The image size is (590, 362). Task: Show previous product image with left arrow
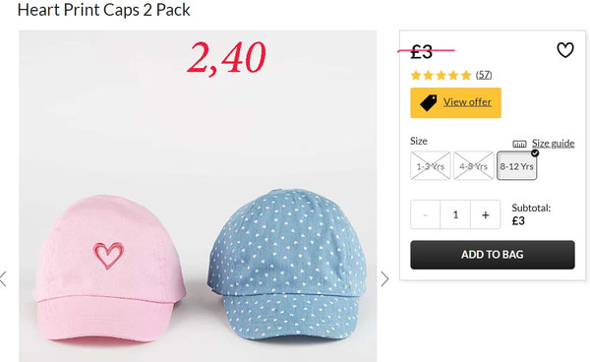click(x=3, y=278)
